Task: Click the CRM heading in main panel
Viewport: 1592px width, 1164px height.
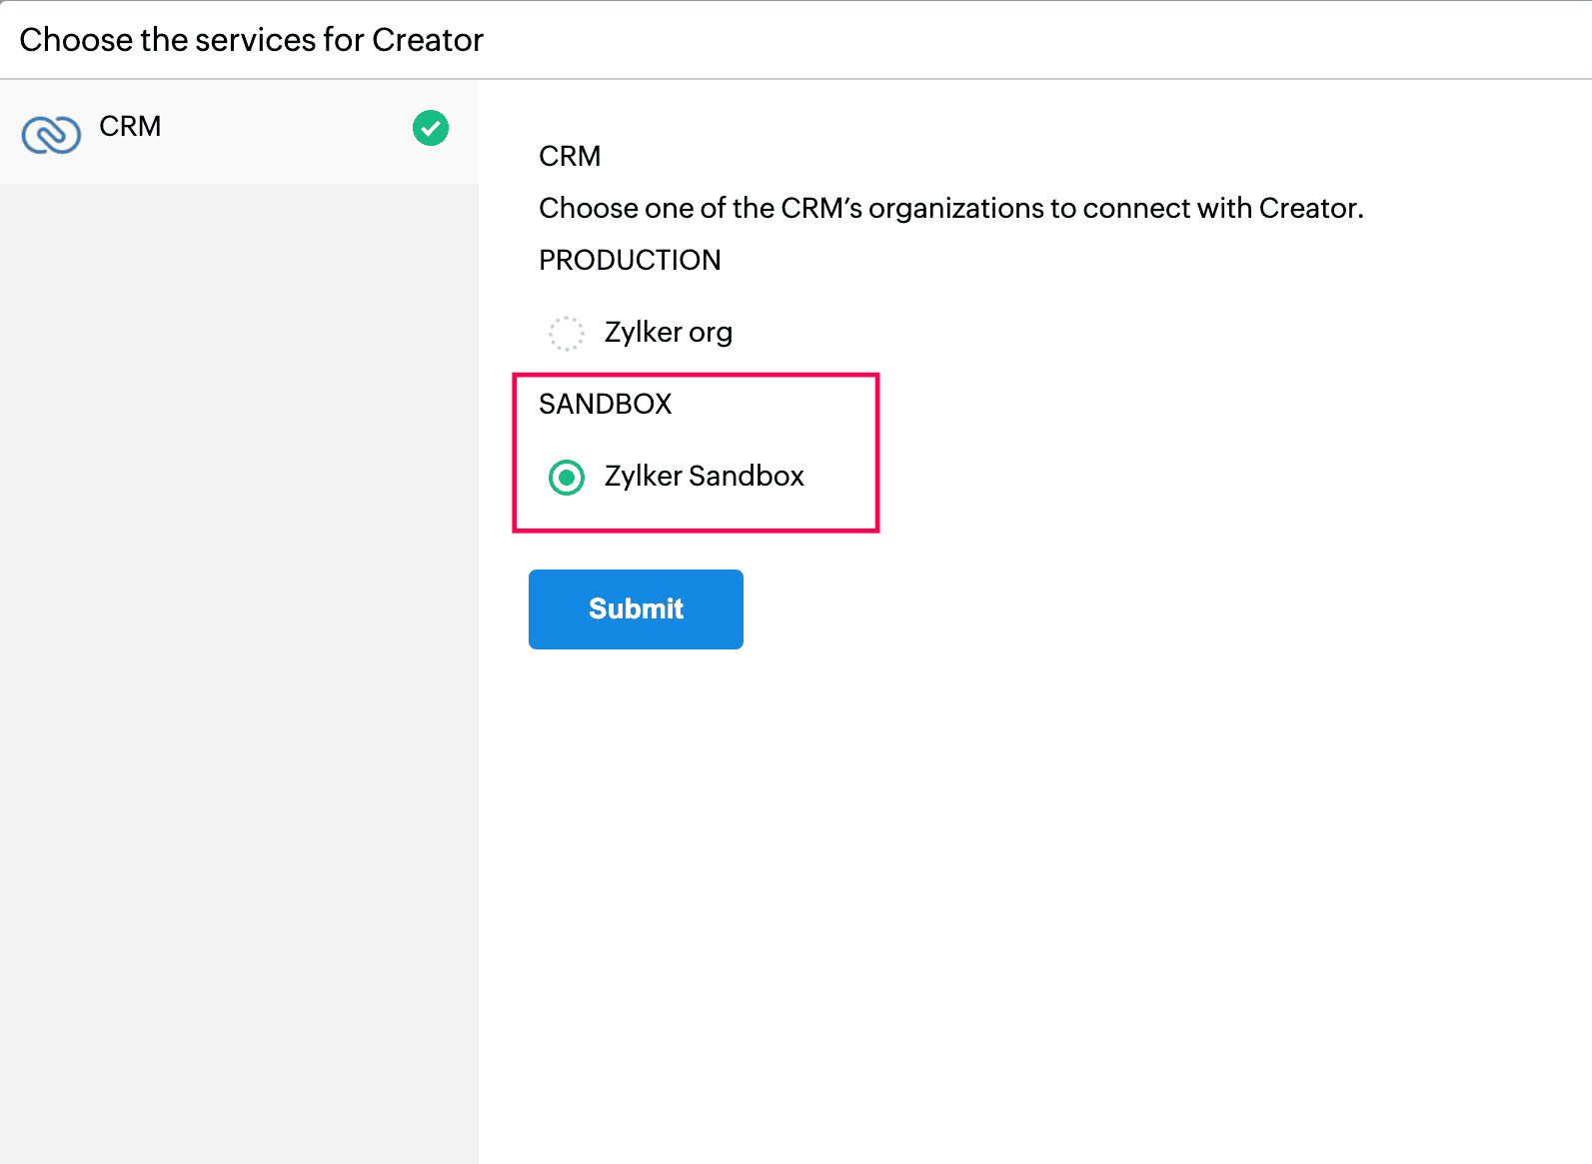Action: 570,157
